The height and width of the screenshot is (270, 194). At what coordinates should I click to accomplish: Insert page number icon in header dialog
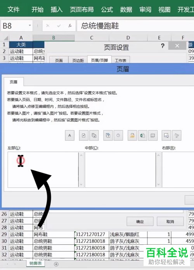83,136
